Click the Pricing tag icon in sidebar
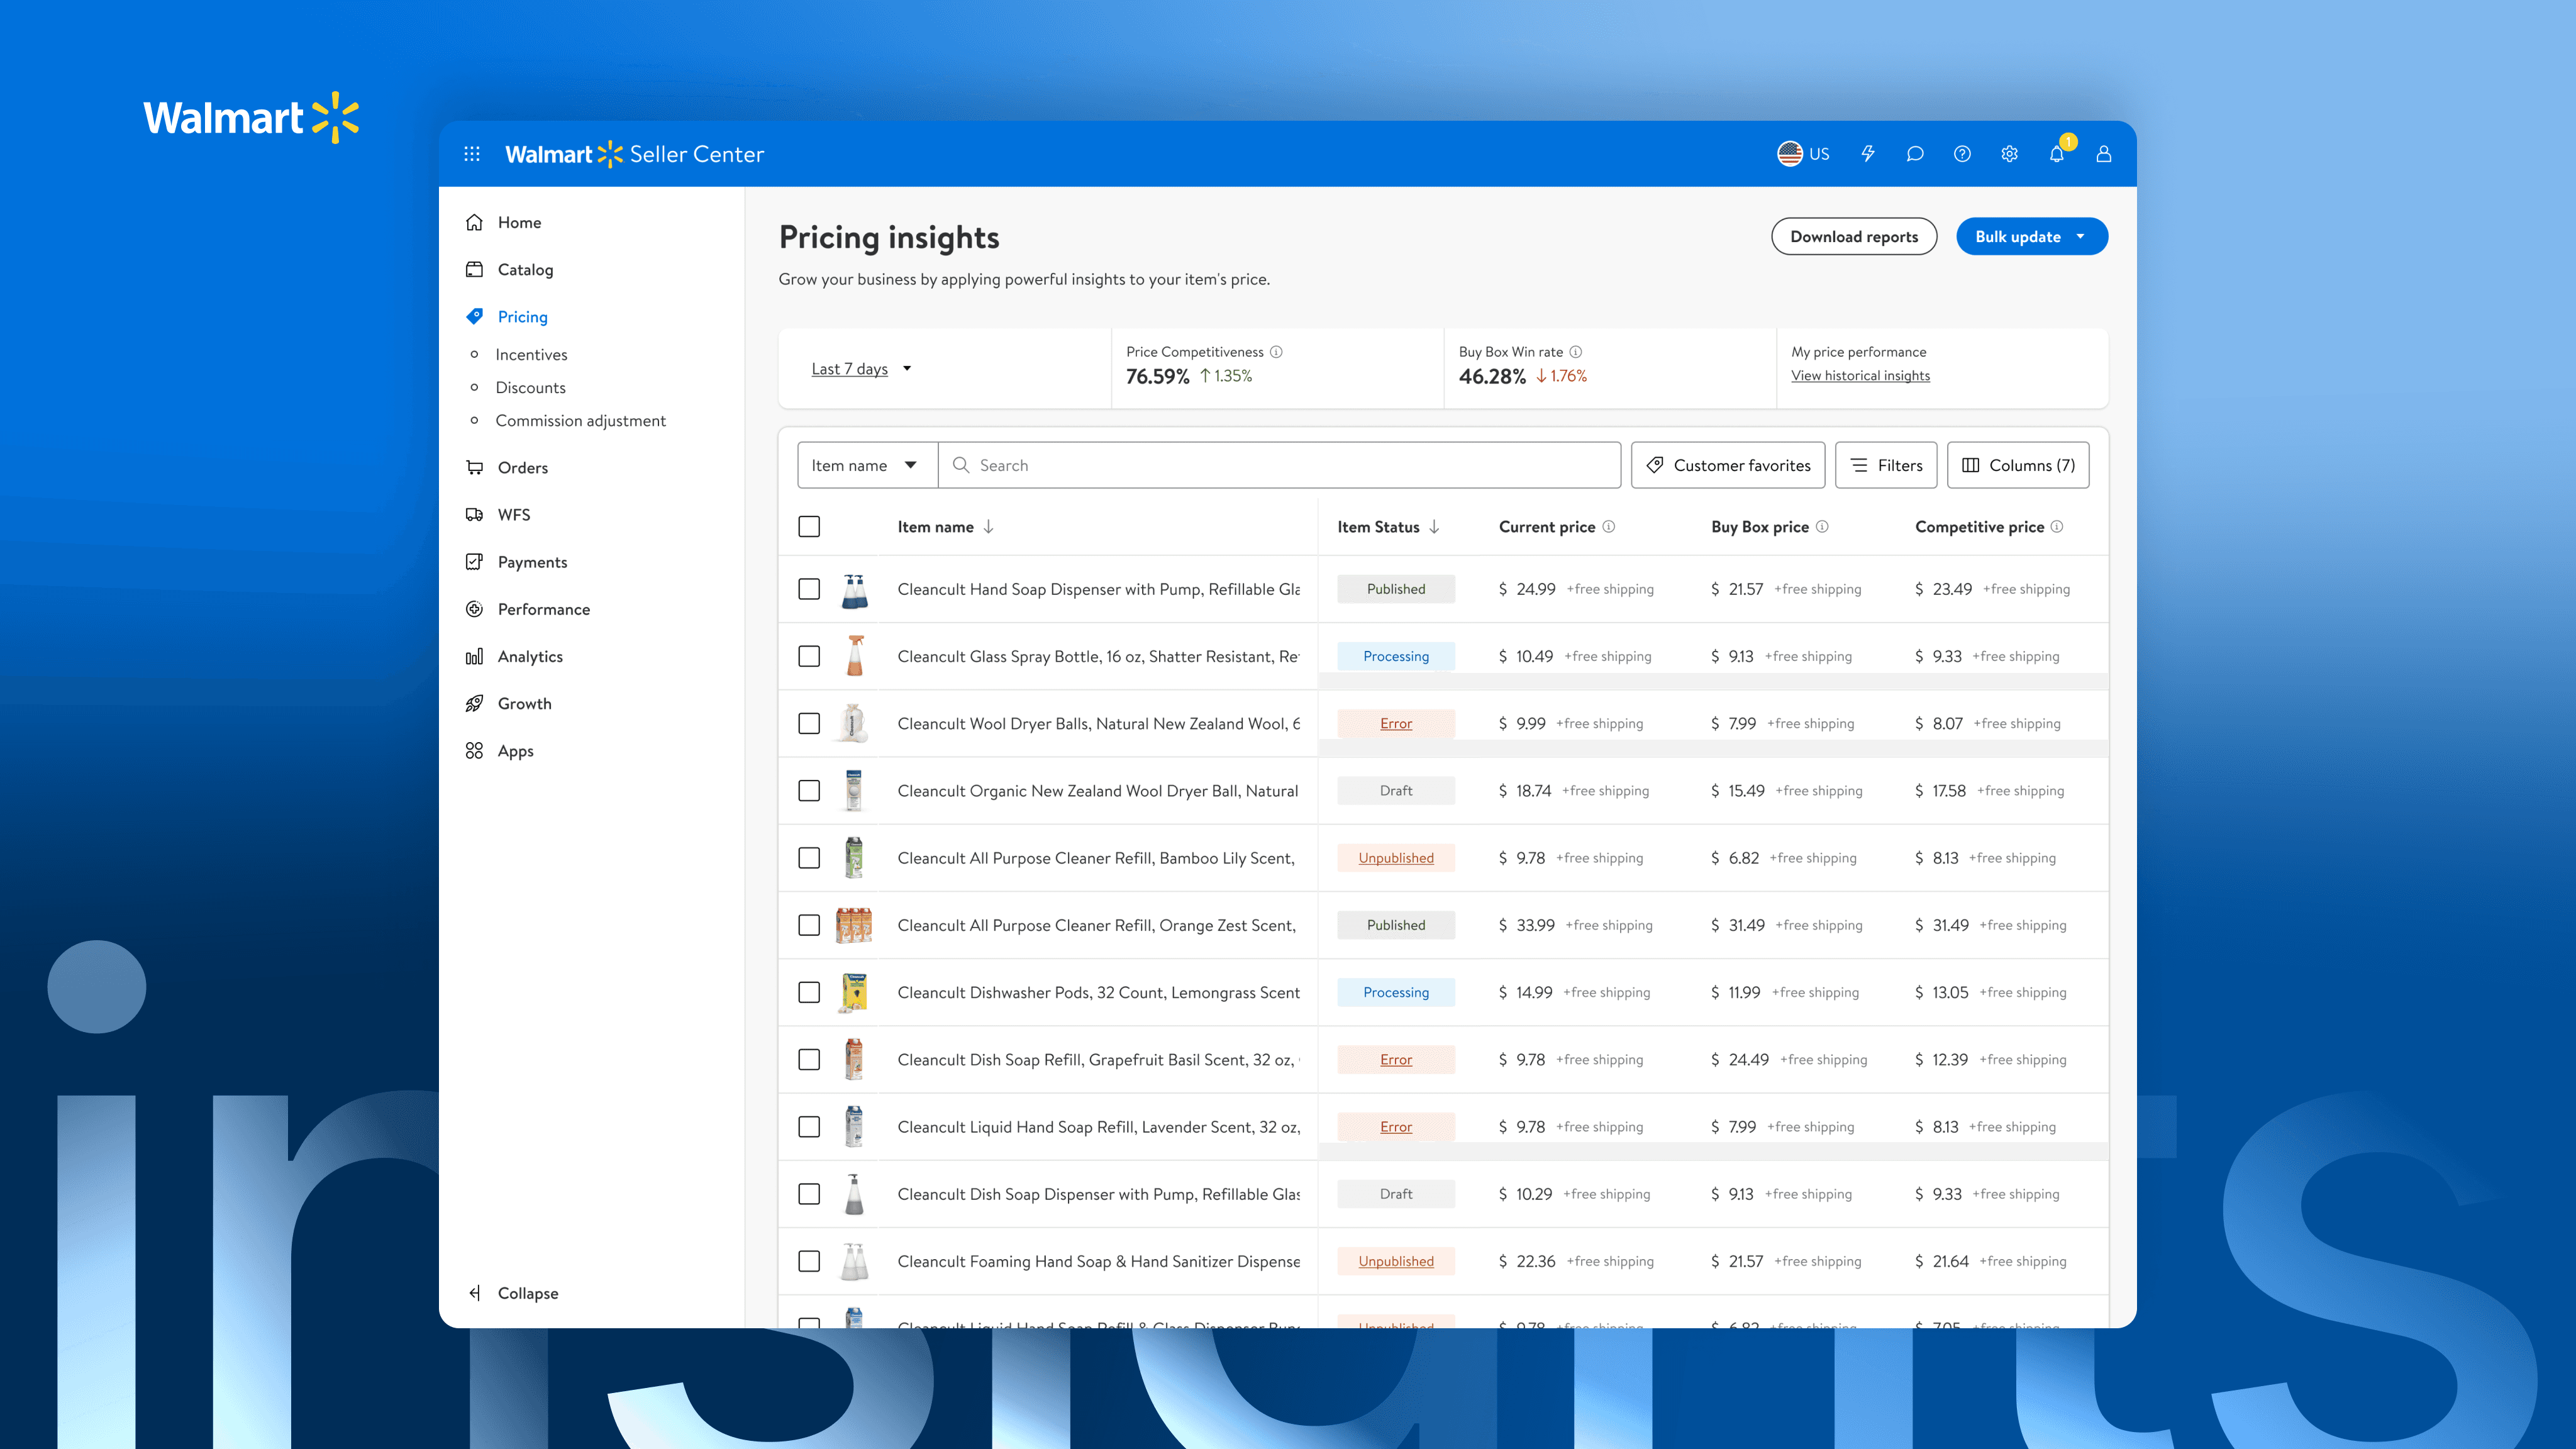Screen dimensions: 2576x1449 [475, 316]
